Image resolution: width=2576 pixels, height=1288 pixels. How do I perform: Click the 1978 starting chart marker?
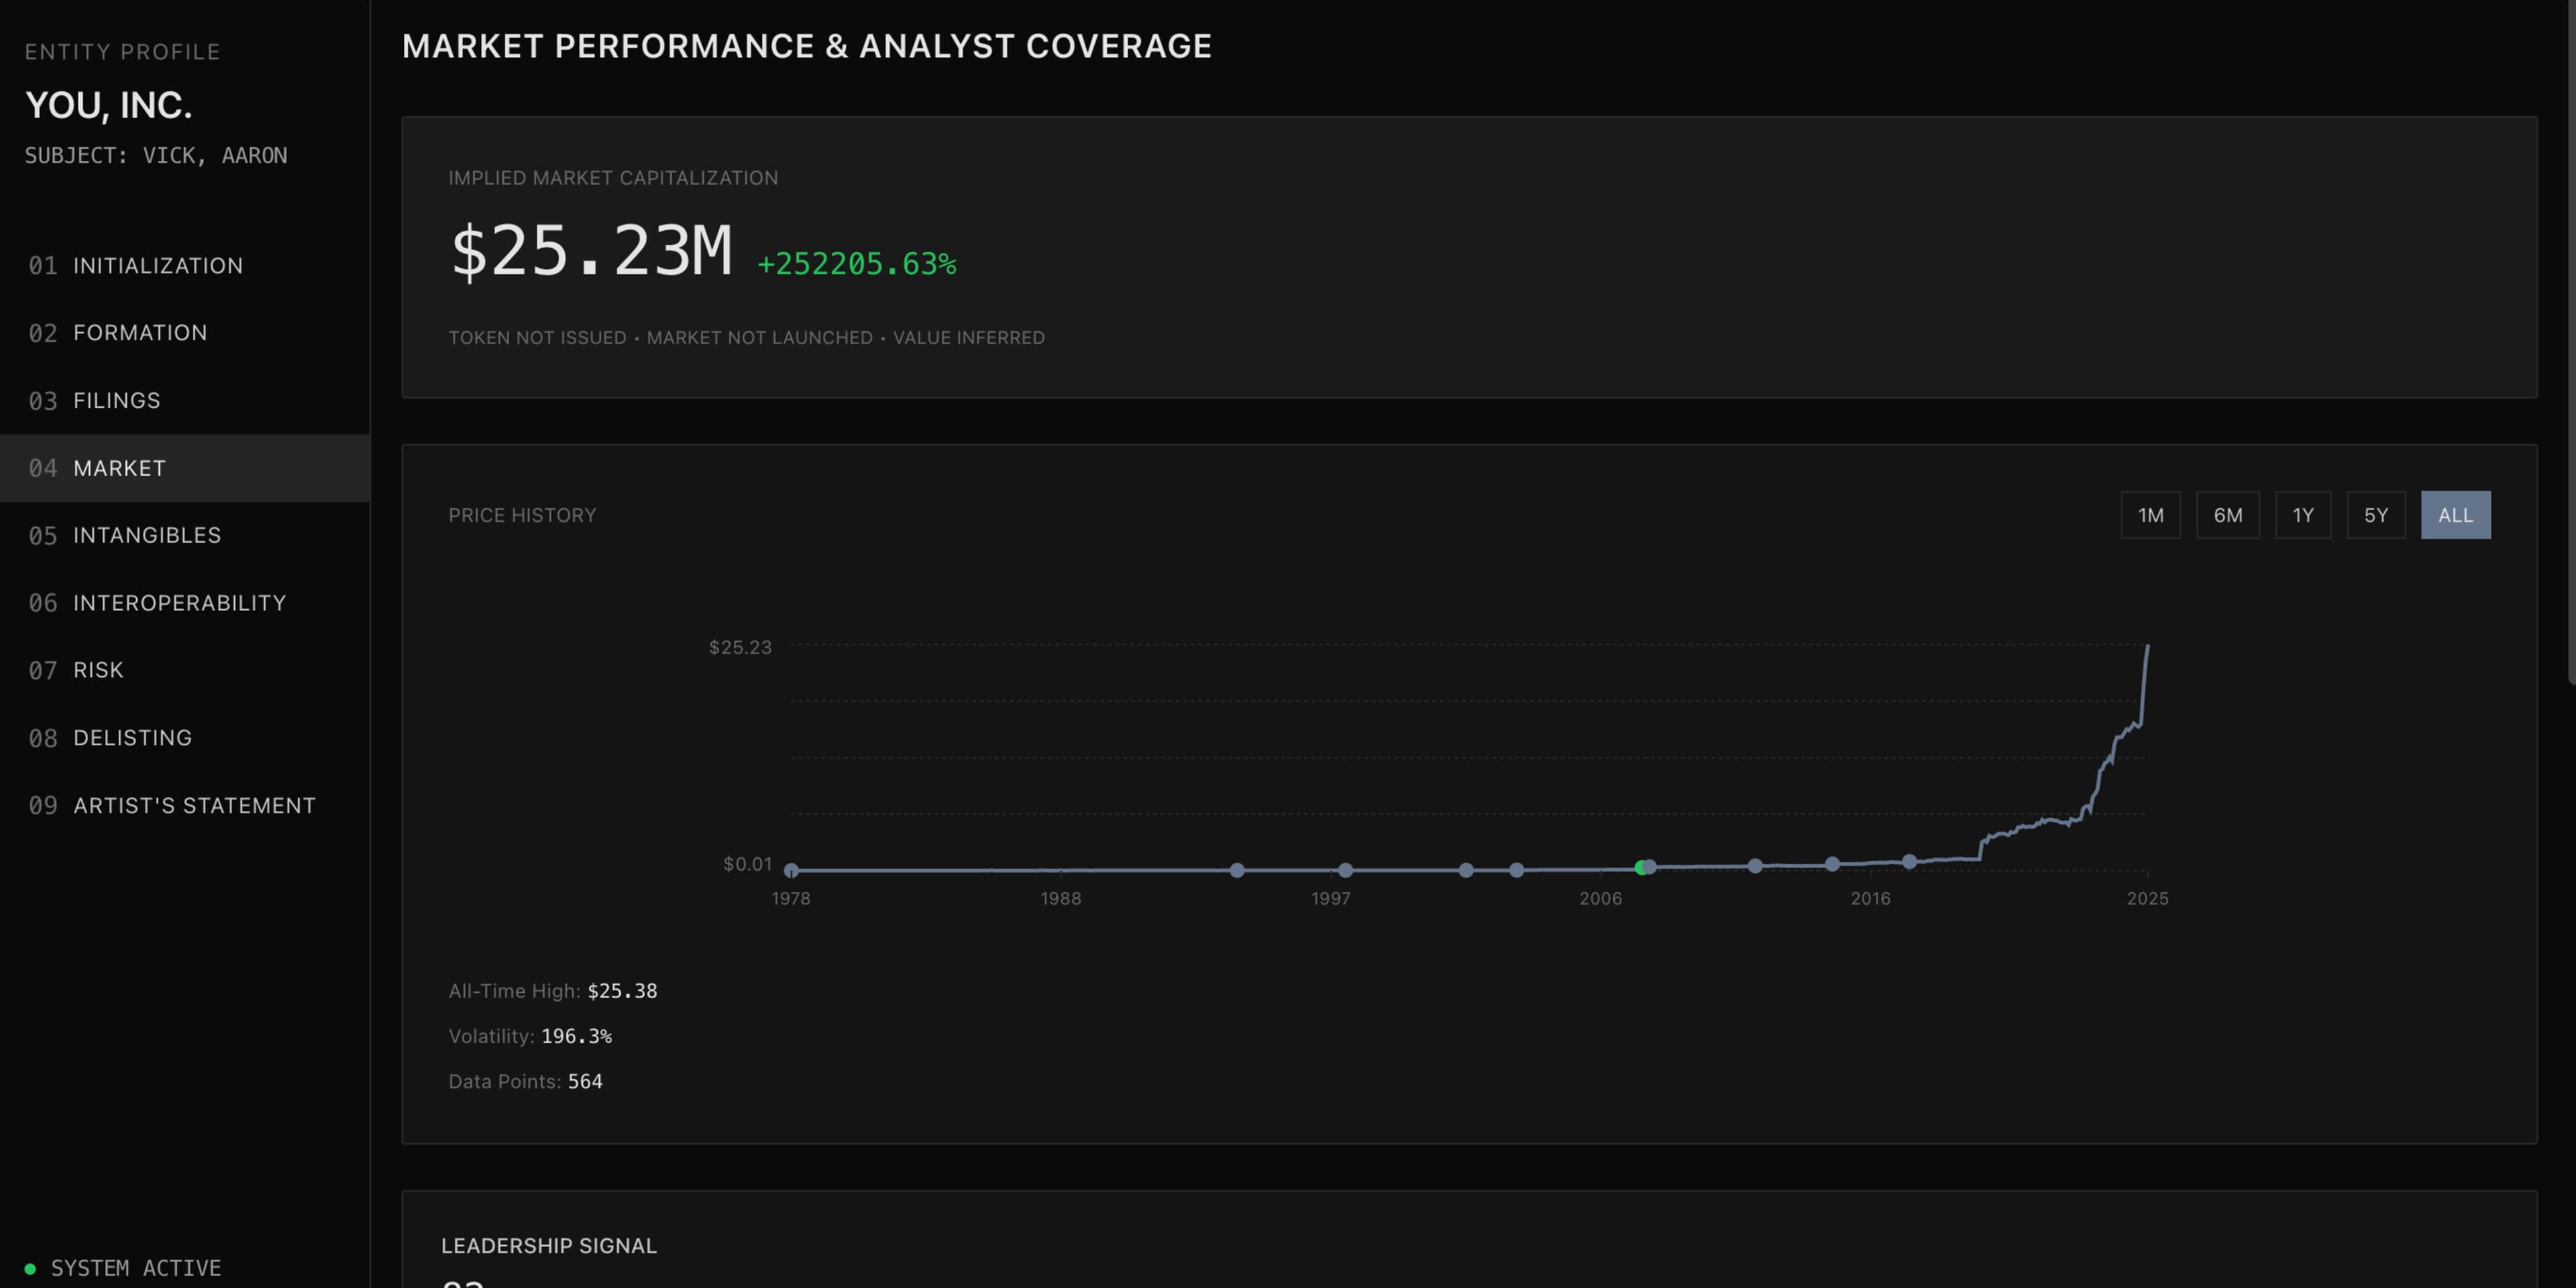point(791,870)
